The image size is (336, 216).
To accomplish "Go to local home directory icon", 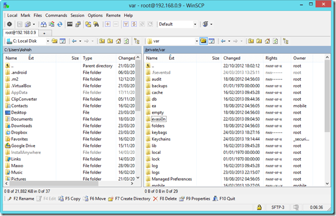I will pyautogui.click(x=118, y=41).
